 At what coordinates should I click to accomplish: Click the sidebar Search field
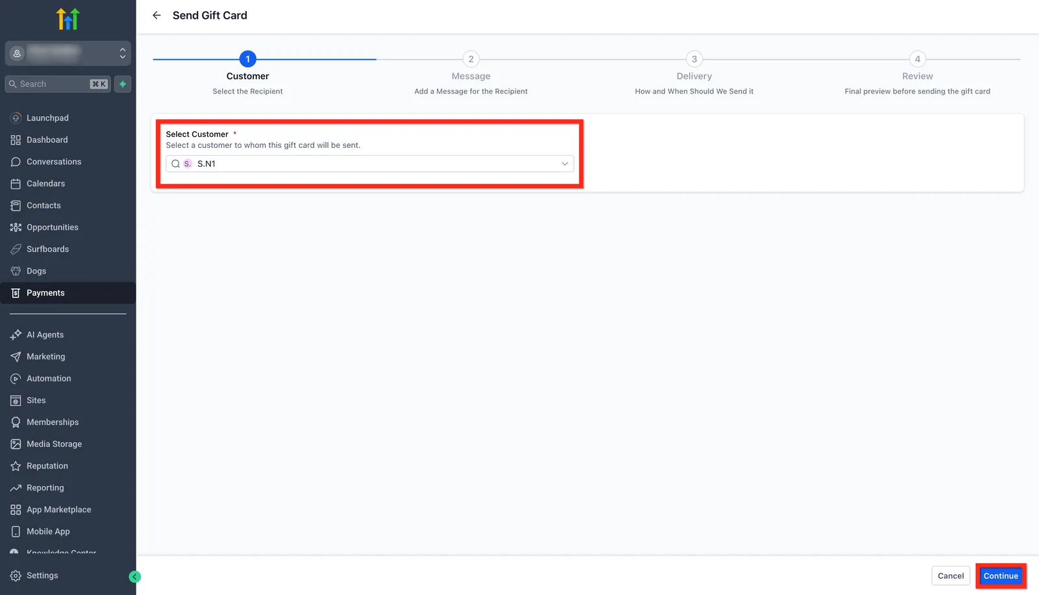pyautogui.click(x=58, y=84)
